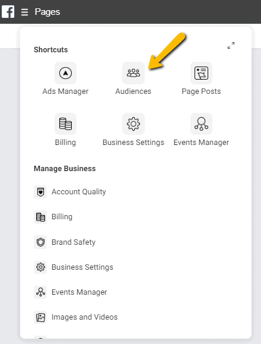Viewport: 261px width, 344px height.
Task: Click the Brand Safety shield icon
Action: [x=40, y=242]
